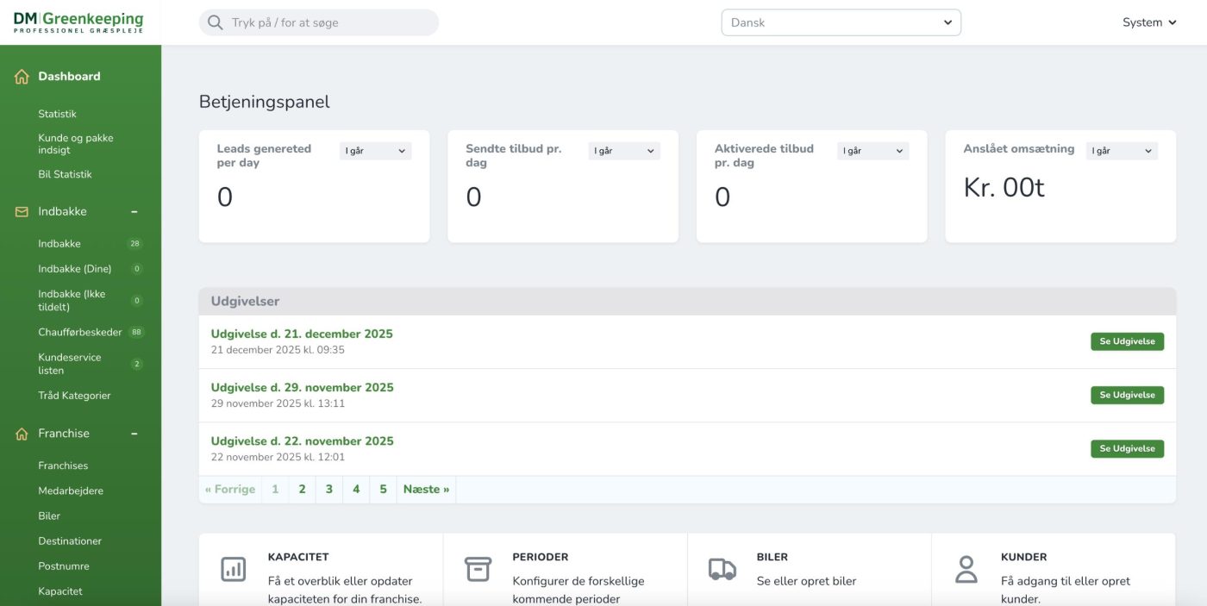Click the Kunder person icon
1207x606 pixels.
click(x=966, y=569)
